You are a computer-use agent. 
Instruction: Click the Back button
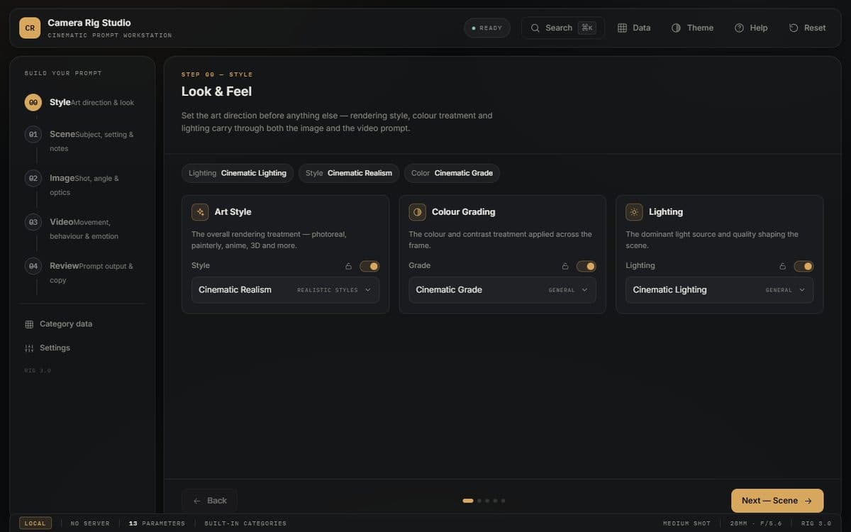(209, 501)
